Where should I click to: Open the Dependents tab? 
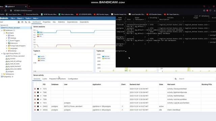[84, 22]
